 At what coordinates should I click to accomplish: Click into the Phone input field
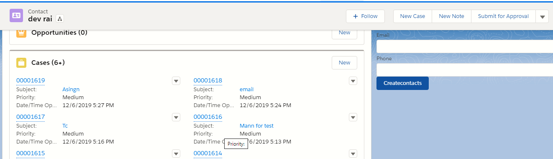465,70
